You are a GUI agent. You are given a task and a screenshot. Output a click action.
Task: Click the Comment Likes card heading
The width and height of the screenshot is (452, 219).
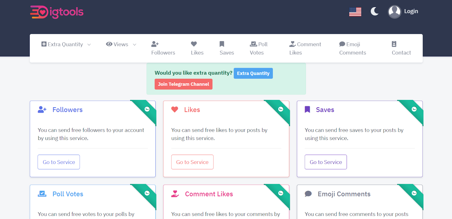click(209, 194)
